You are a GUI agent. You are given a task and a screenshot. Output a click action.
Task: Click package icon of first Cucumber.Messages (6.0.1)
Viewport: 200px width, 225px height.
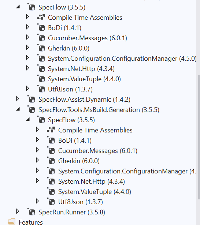click(41, 38)
